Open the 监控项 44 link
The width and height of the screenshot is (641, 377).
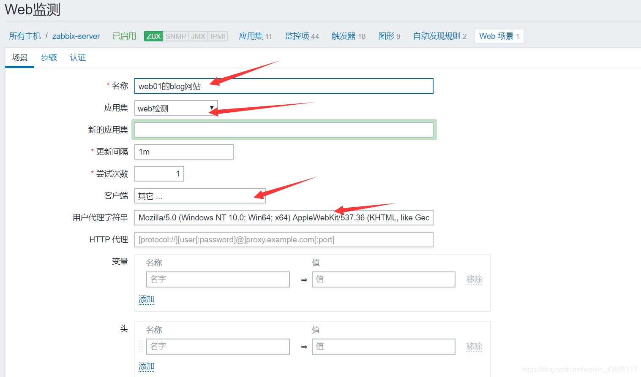point(302,36)
